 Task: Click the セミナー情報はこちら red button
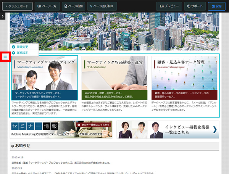(94, 124)
